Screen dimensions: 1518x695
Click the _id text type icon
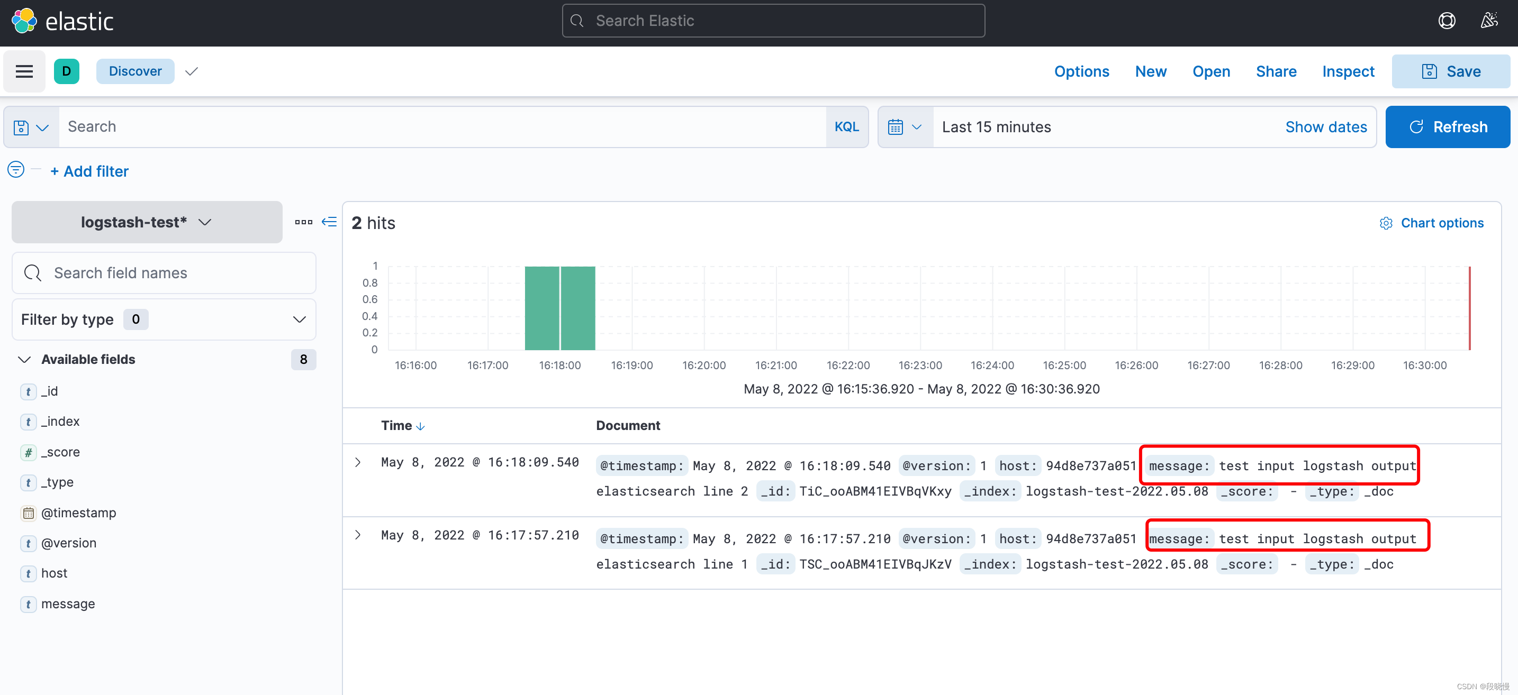28,392
